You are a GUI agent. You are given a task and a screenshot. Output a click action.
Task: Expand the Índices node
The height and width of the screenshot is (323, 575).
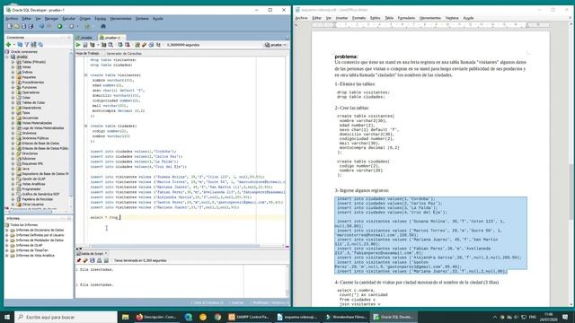(x=13, y=73)
